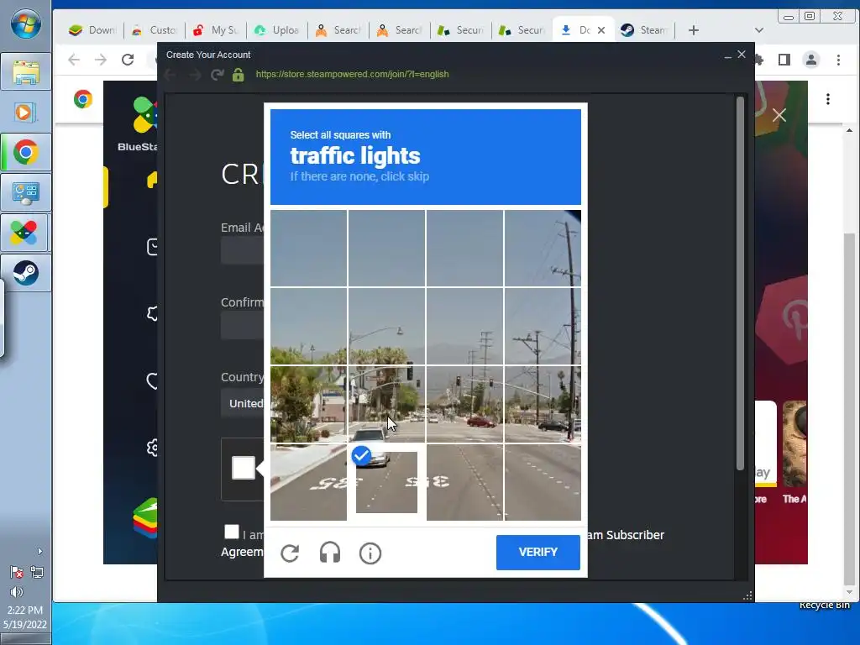Image resolution: width=860 pixels, height=645 pixels.
Task: Go forward in Chrome
Action: coord(101,60)
